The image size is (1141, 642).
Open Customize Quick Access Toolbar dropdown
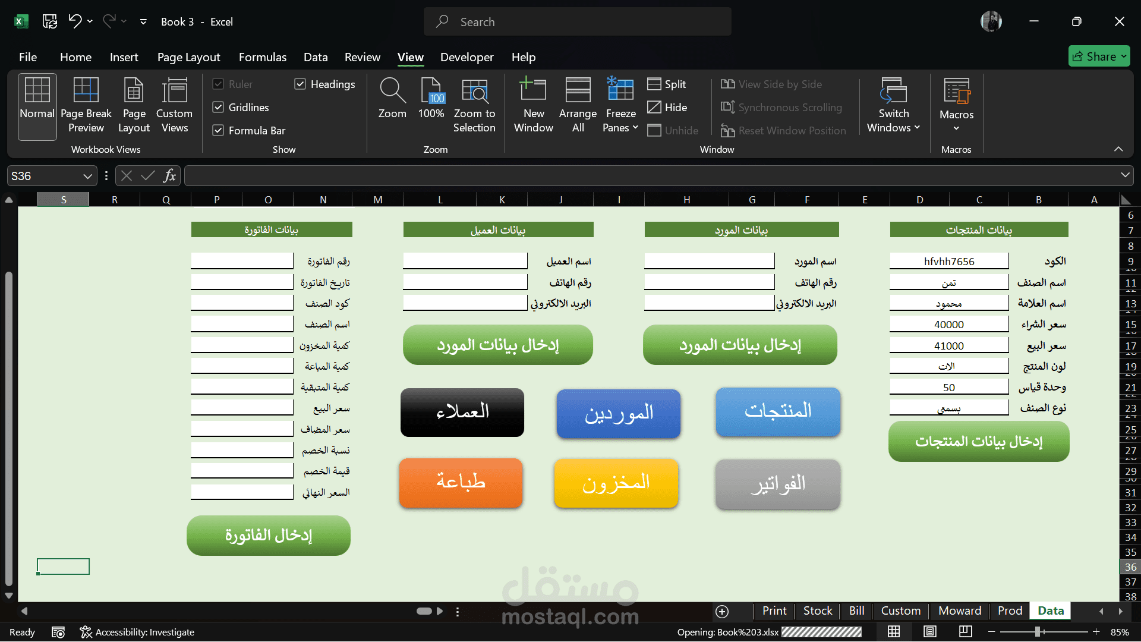pyautogui.click(x=143, y=21)
